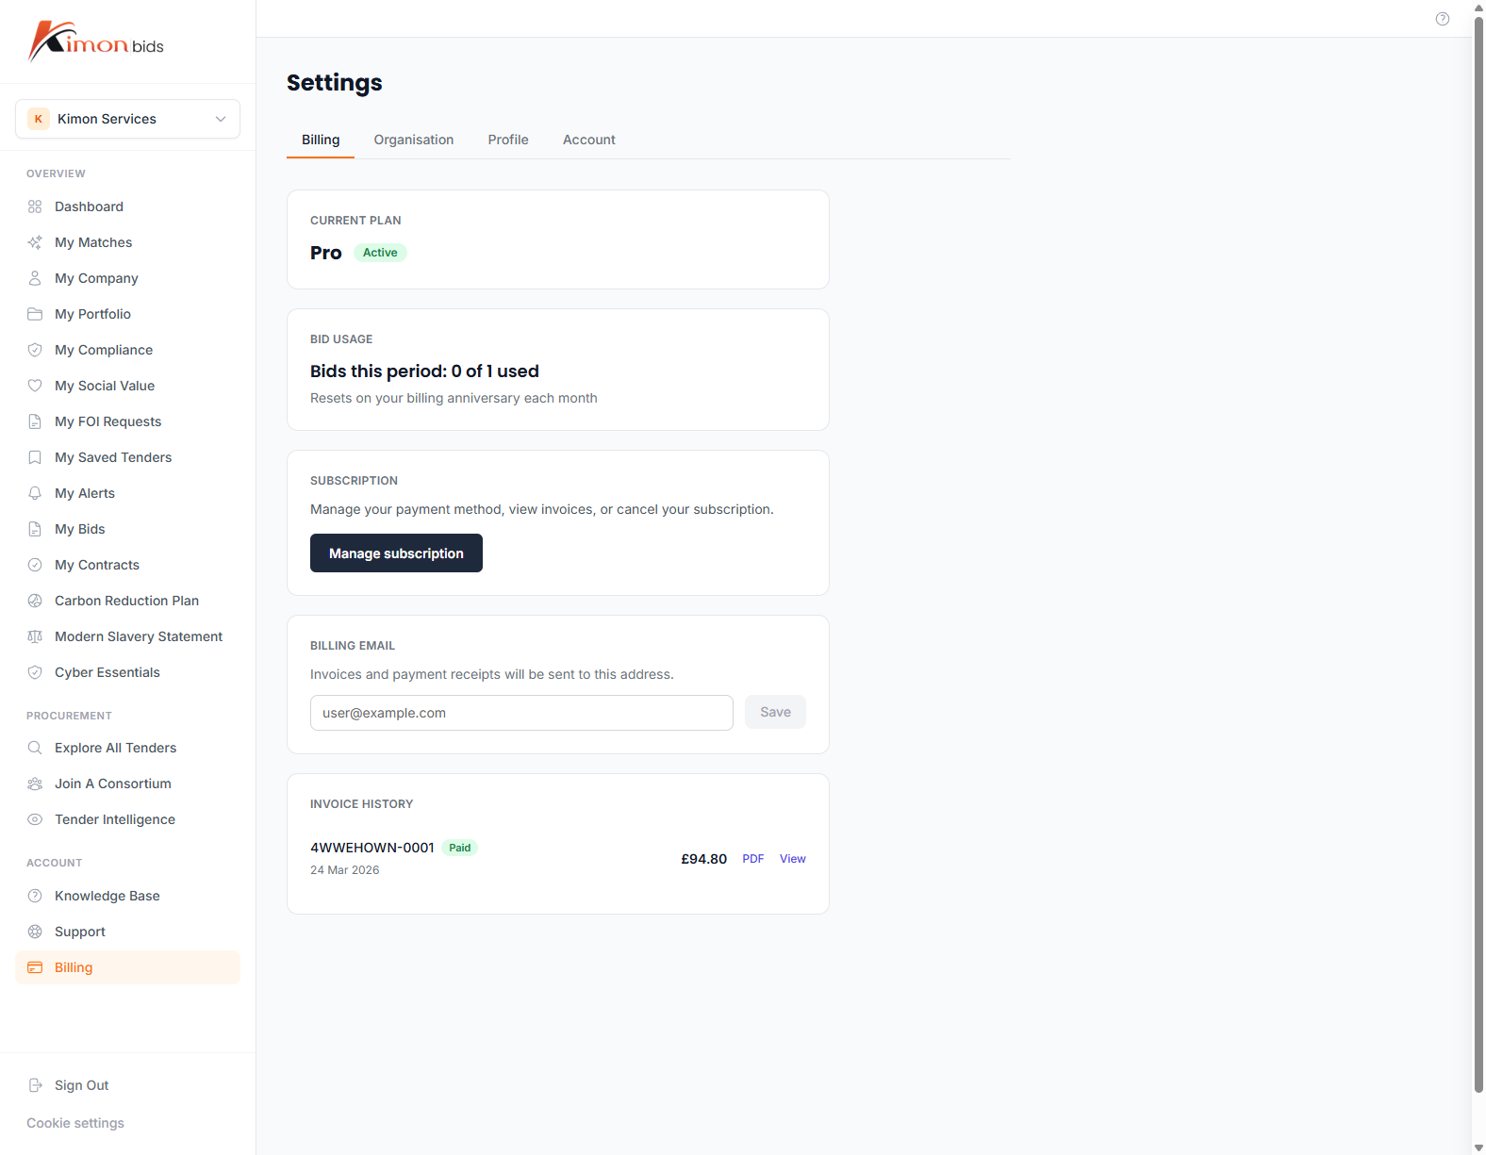The image size is (1486, 1155).
Task: Click the Save billing email button
Action: (x=775, y=712)
